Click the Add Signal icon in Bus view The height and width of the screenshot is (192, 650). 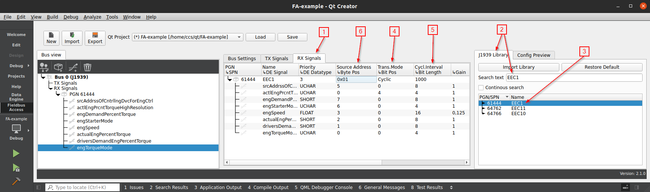point(73,67)
